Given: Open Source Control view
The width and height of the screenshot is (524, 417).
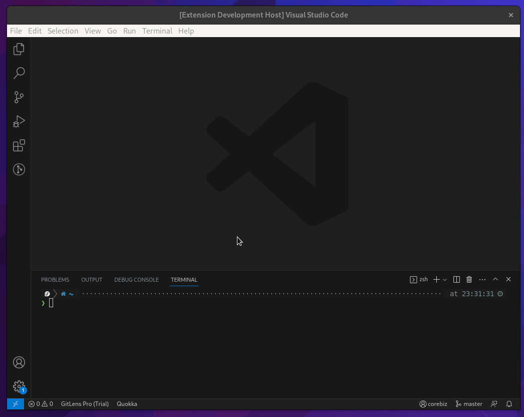Looking at the screenshot, I should (x=19, y=97).
